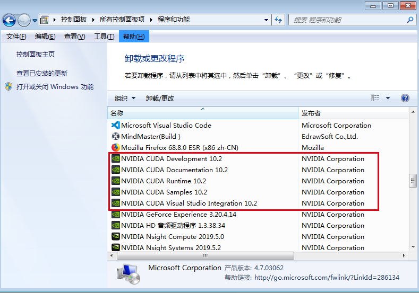Click the vertical scrollbar thumb
Screen dimensions: 419x293
(x=413, y=181)
